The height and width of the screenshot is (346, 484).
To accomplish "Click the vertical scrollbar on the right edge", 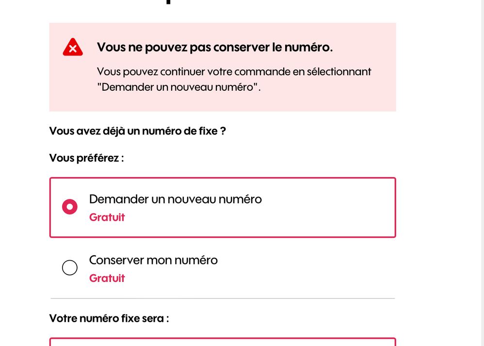I will pyautogui.click(x=482, y=173).
